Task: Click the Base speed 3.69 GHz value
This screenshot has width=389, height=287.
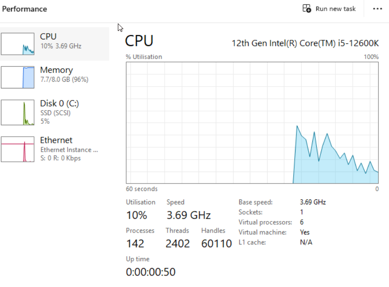Action: point(313,202)
